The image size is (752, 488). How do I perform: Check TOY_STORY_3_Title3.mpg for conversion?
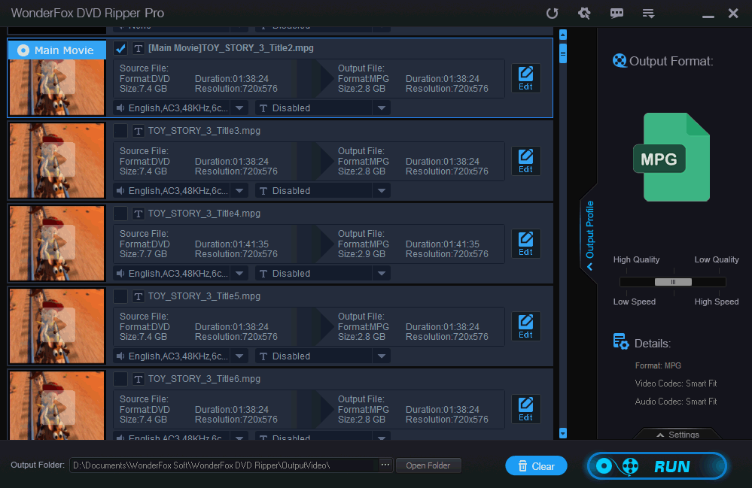point(120,130)
